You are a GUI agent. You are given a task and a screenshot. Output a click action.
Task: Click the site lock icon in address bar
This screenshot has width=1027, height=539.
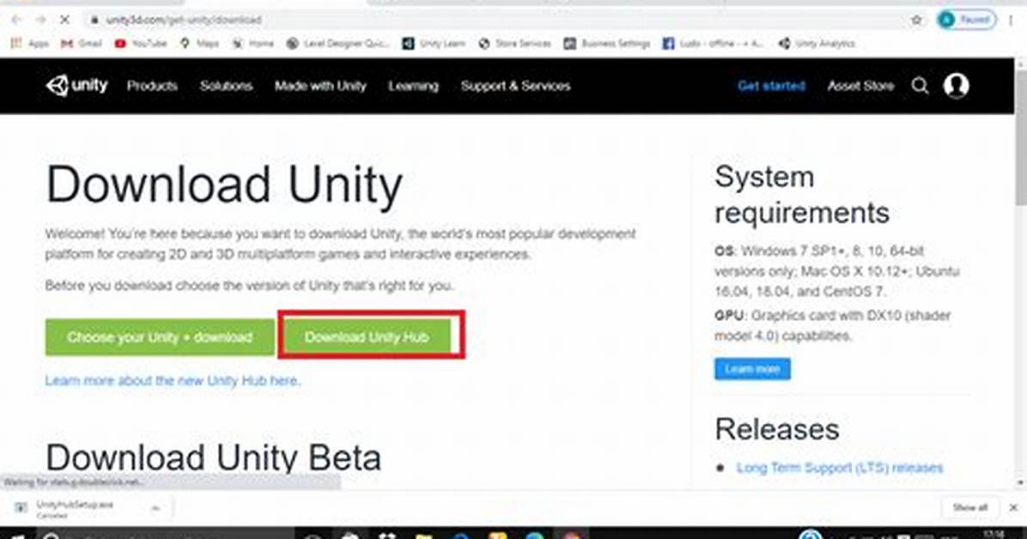click(x=94, y=21)
